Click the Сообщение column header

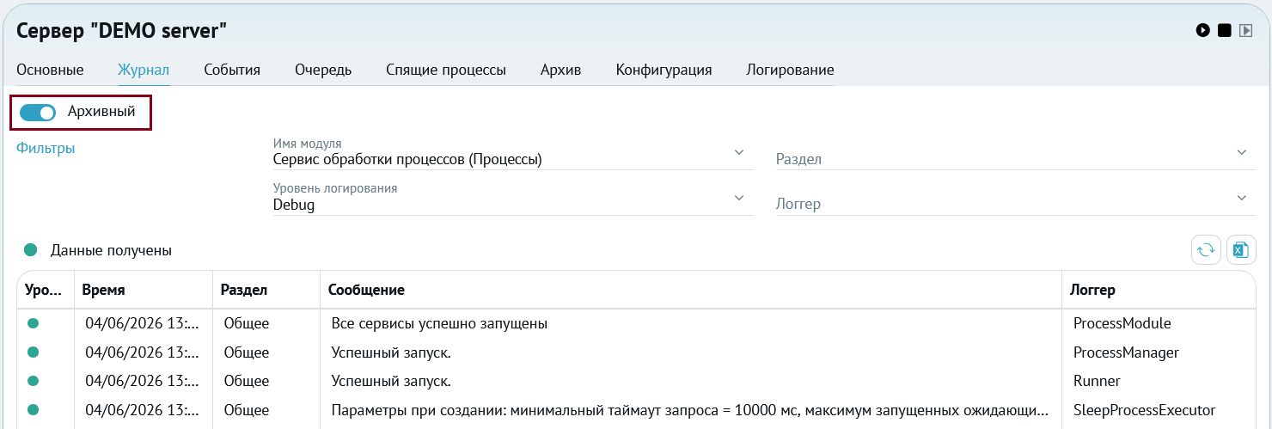(691, 290)
